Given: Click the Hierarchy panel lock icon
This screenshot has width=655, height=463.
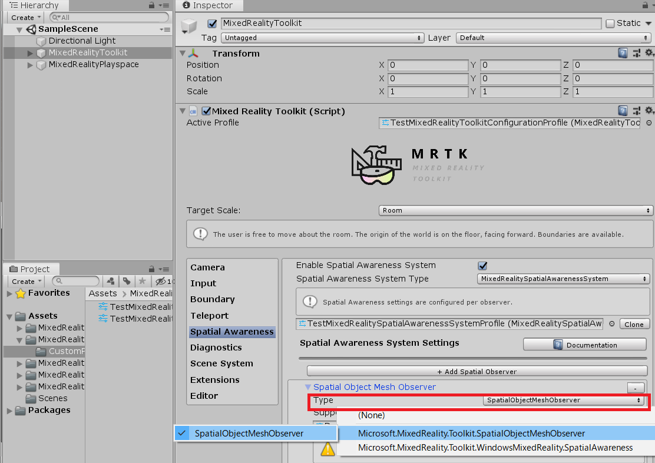Looking at the screenshot, I should (151, 5).
